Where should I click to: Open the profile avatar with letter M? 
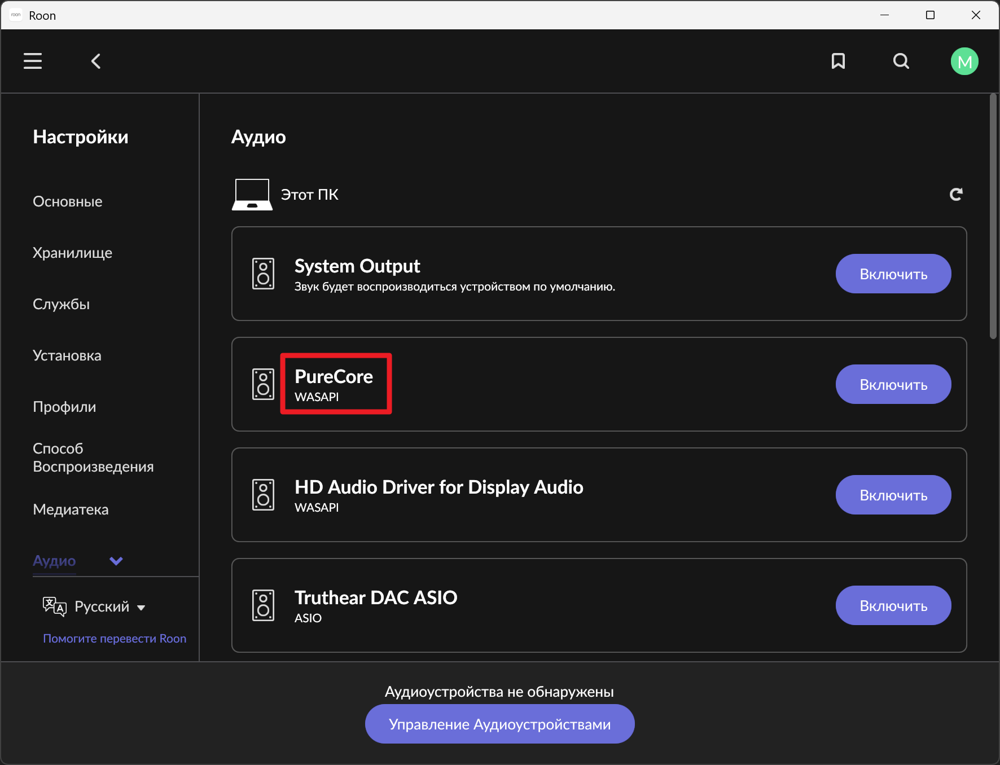click(x=964, y=61)
